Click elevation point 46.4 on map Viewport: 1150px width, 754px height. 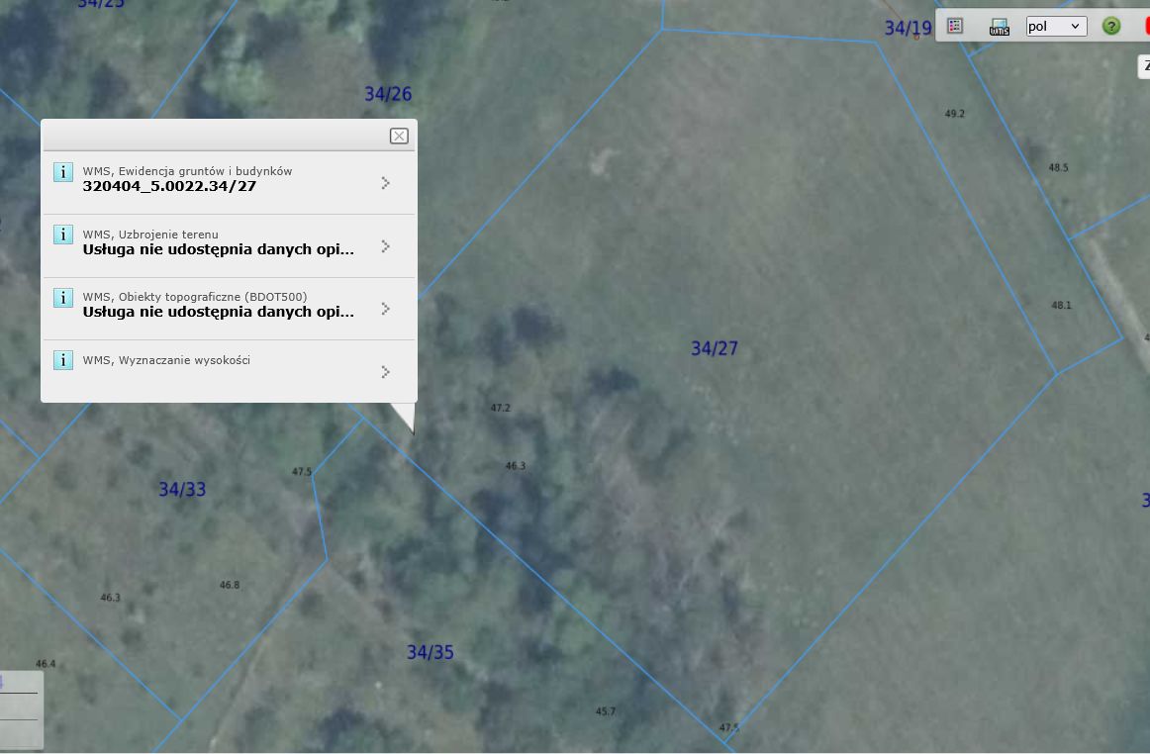tap(46, 664)
